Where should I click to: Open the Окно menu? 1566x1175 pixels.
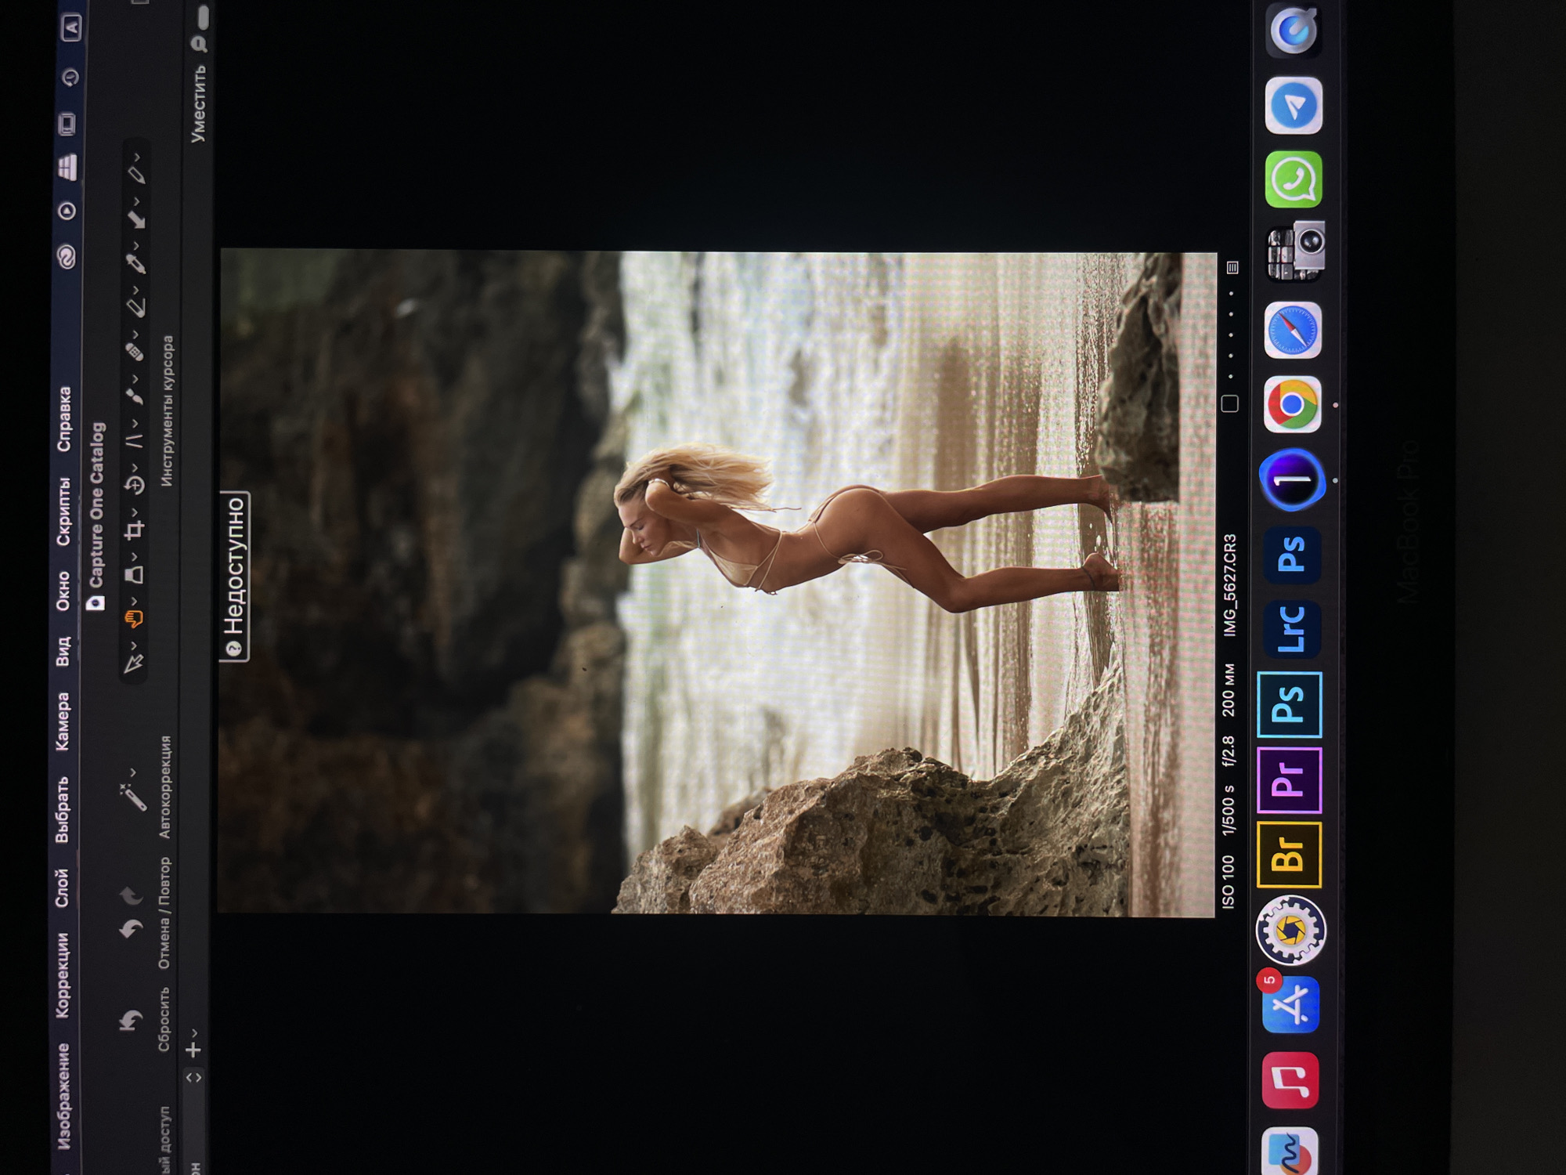coord(63,591)
